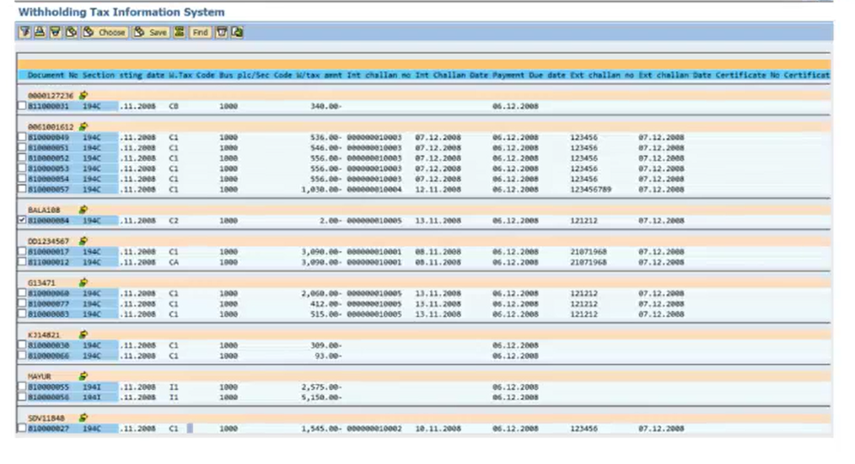Screen dimensions: 855x464
Task: Select the checkbox of row 810000083
Action: pos(22,313)
